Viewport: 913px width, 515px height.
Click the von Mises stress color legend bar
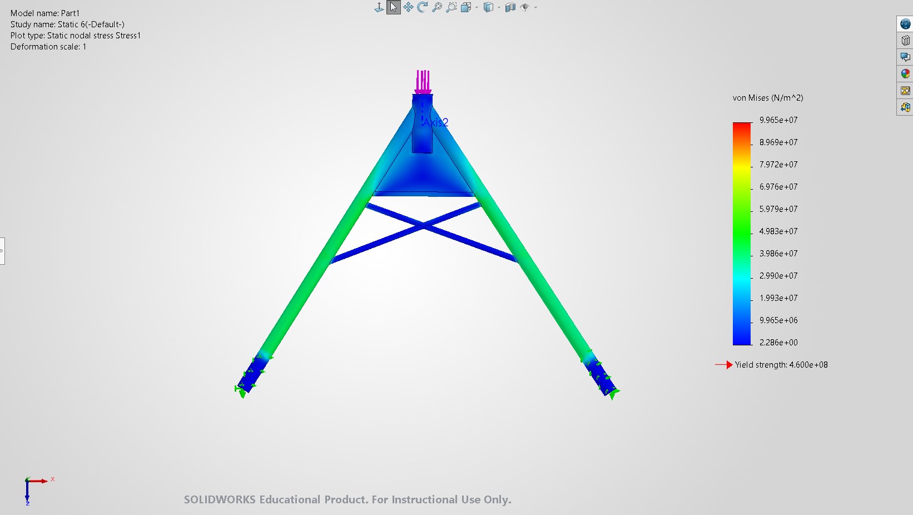tap(742, 234)
